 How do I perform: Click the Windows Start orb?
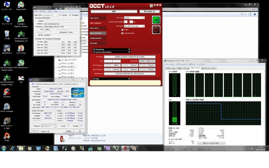coord(4,148)
